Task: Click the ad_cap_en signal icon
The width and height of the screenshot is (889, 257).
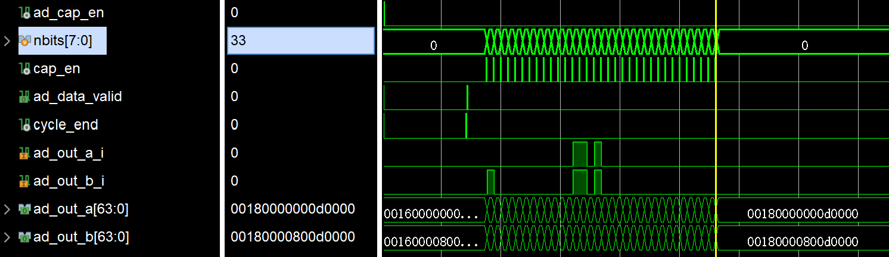Action: point(25,12)
